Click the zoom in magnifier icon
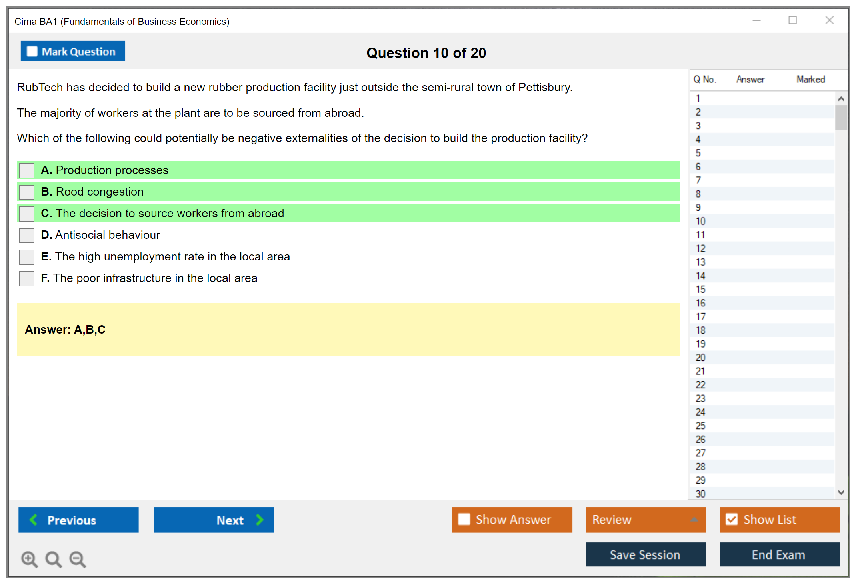This screenshot has width=860, height=588. click(x=29, y=559)
